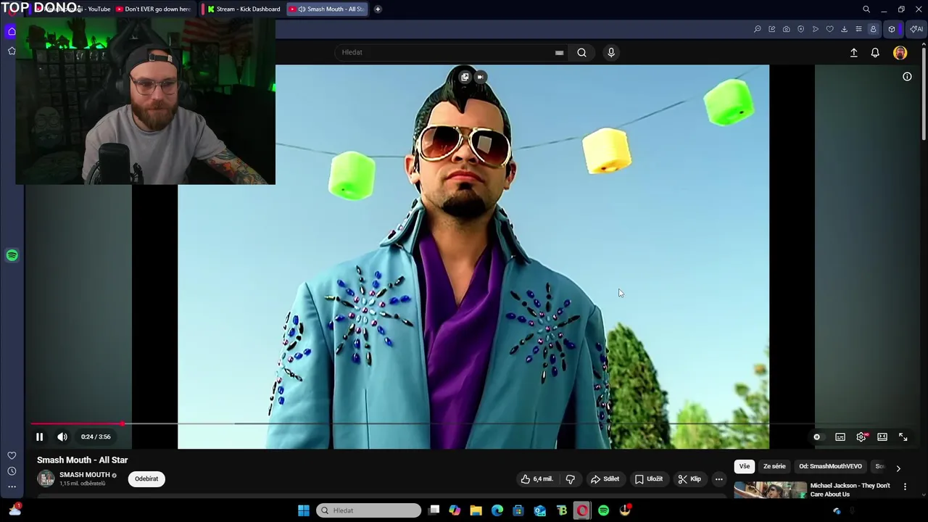Open YouTube notifications bell
Screen dimensions: 928x522
[875, 53]
